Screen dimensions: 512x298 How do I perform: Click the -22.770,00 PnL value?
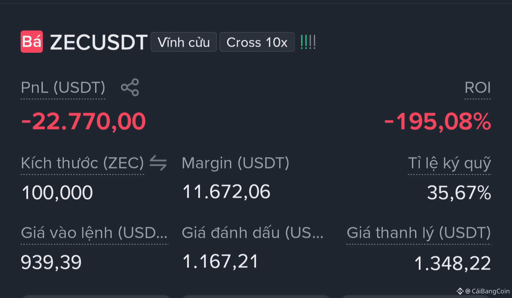tap(84, 122)
